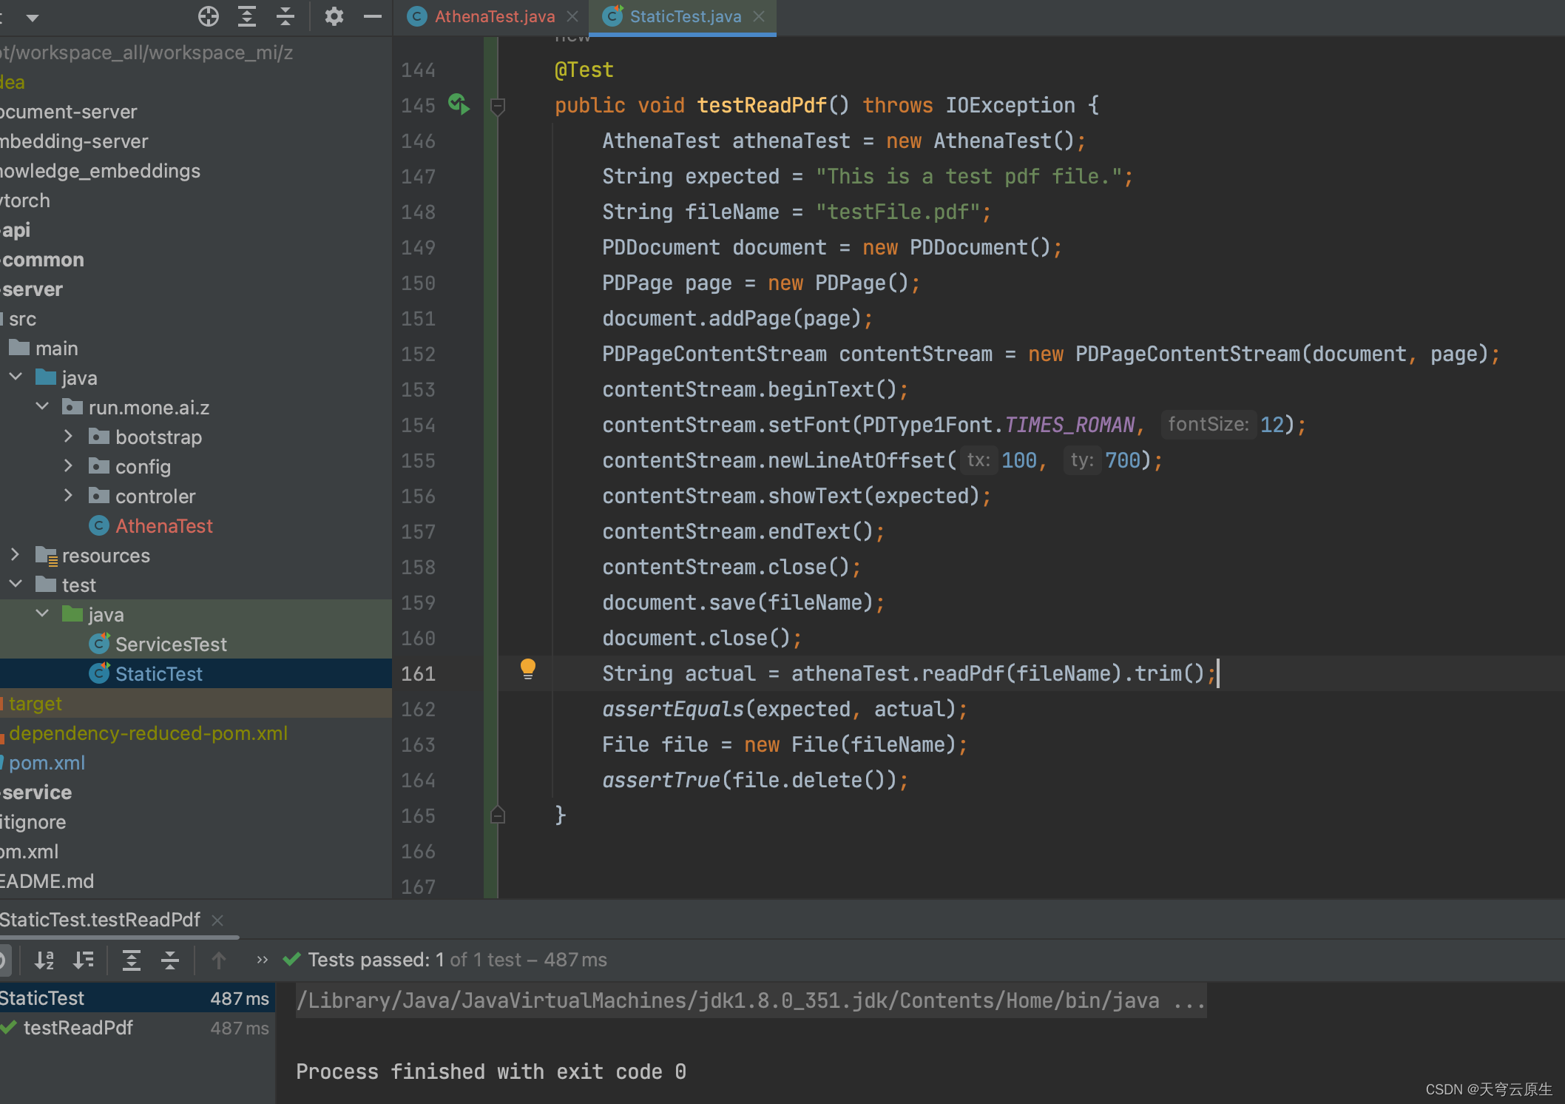Expand the resources folder
This screenshot has width=1565, height=1104.
tap(16, 555)
